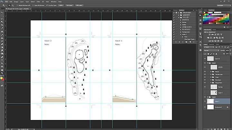Hide the Trees group
The height and width of the screenshot is (130, 232).
[x=205, y=77]
